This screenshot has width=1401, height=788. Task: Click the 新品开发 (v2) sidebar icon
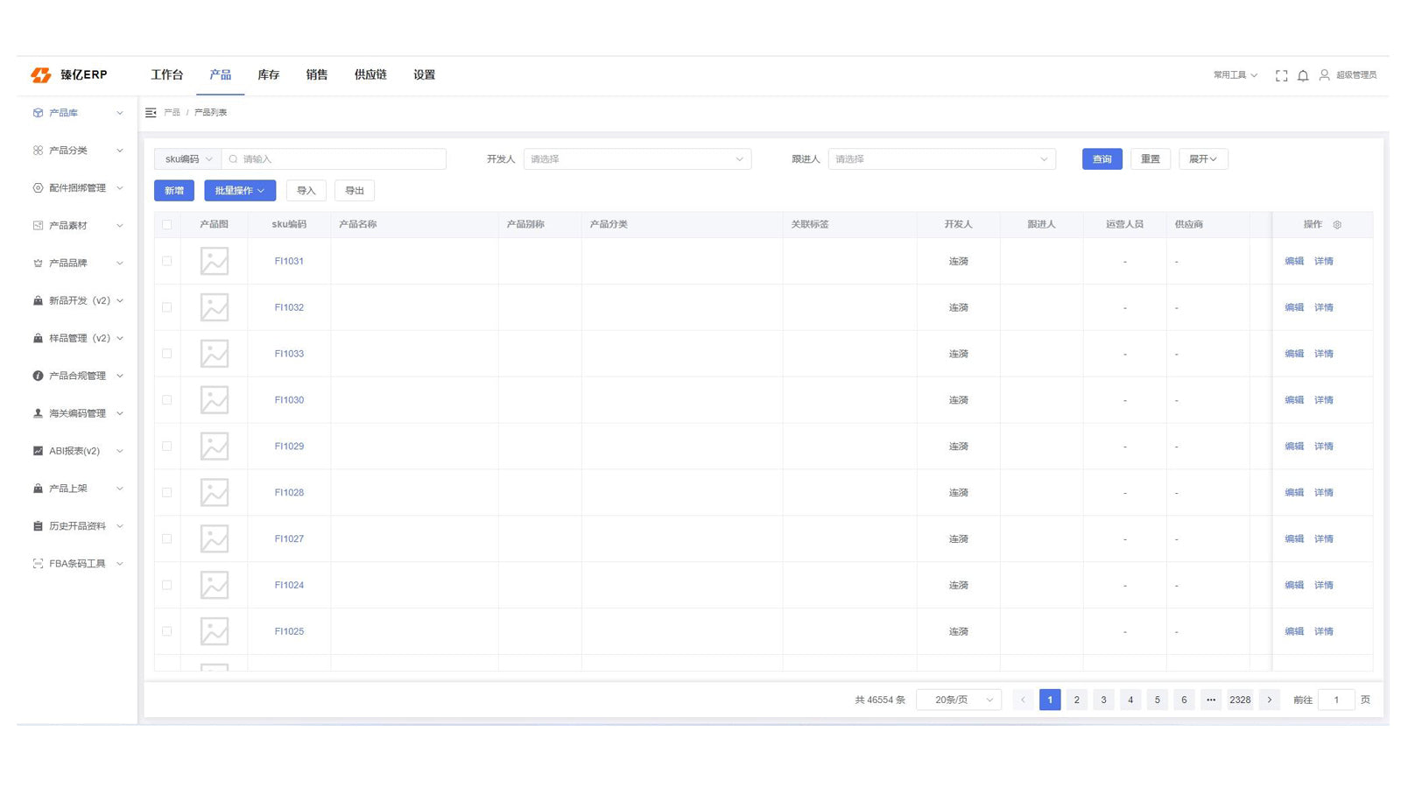[38, 300]
